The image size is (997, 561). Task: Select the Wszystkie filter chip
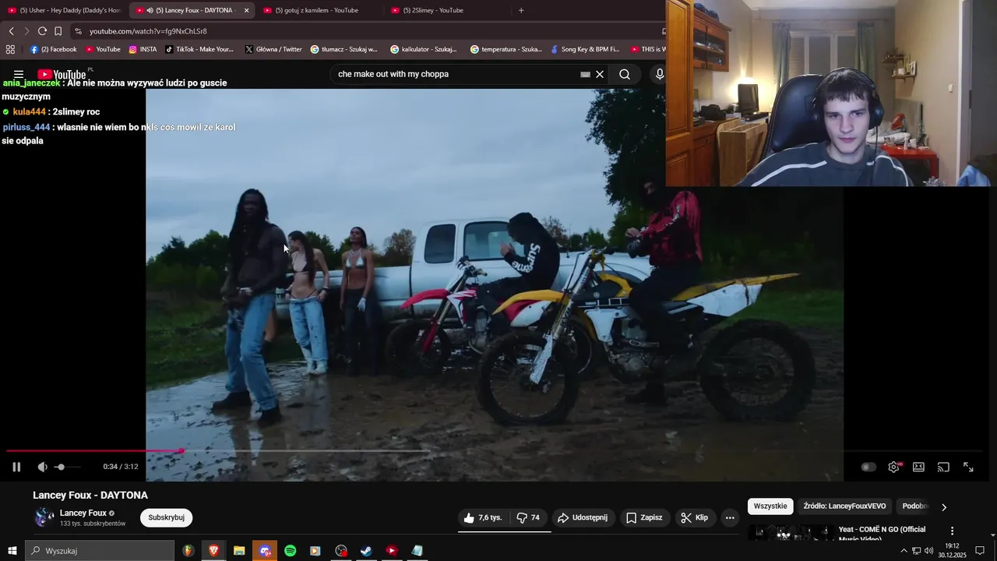[770, 506]
